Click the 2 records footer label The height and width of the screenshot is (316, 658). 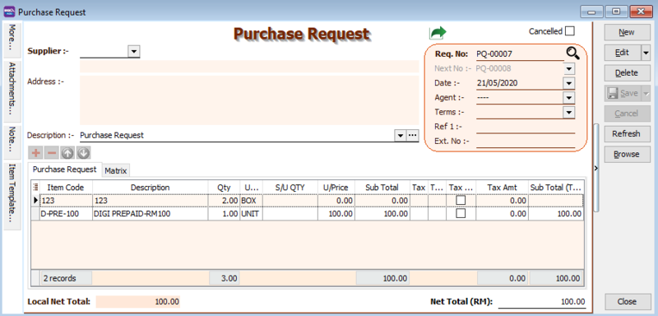click(67, 278)
